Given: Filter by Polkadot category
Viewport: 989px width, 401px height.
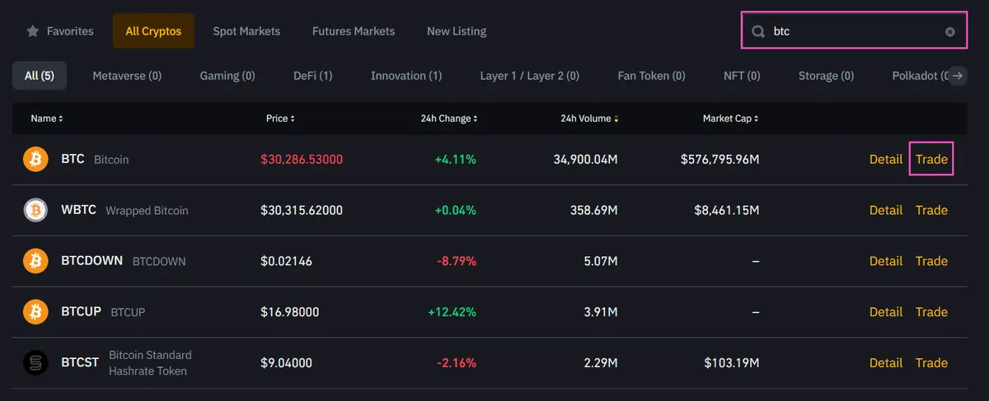Looking at the screenshot, I should click(x=918, y=76).
